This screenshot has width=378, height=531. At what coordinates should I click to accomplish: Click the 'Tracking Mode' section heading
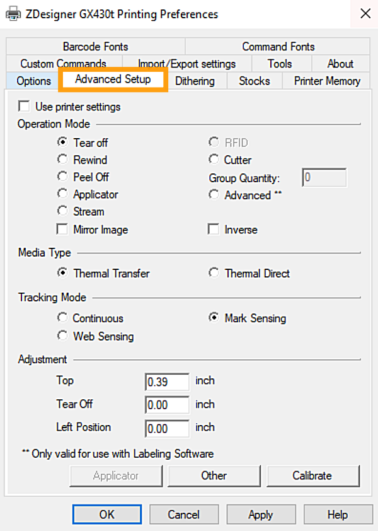point(52,297)
